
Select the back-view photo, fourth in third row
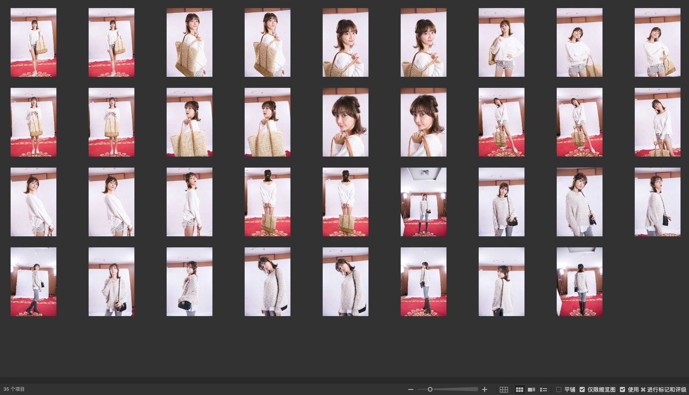click(267, 202)
